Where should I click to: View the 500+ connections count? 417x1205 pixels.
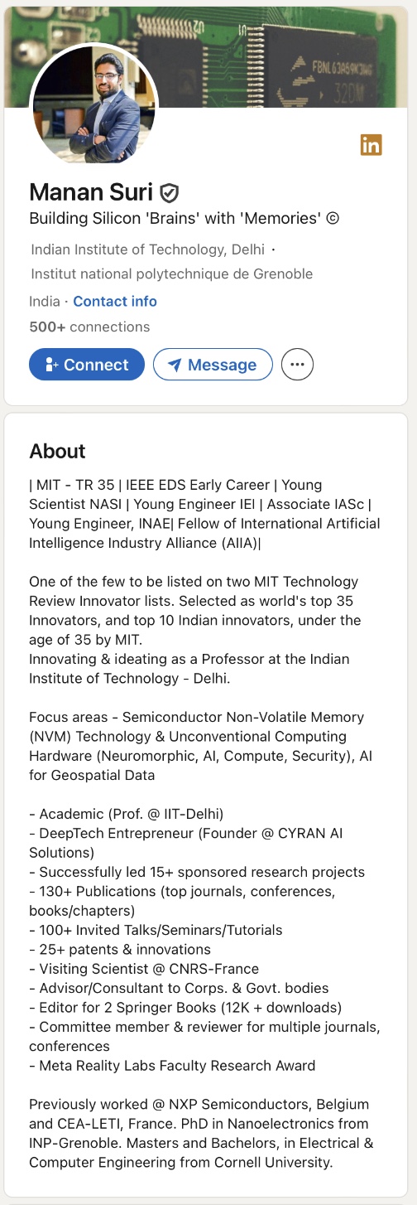[x=89, y=327]
